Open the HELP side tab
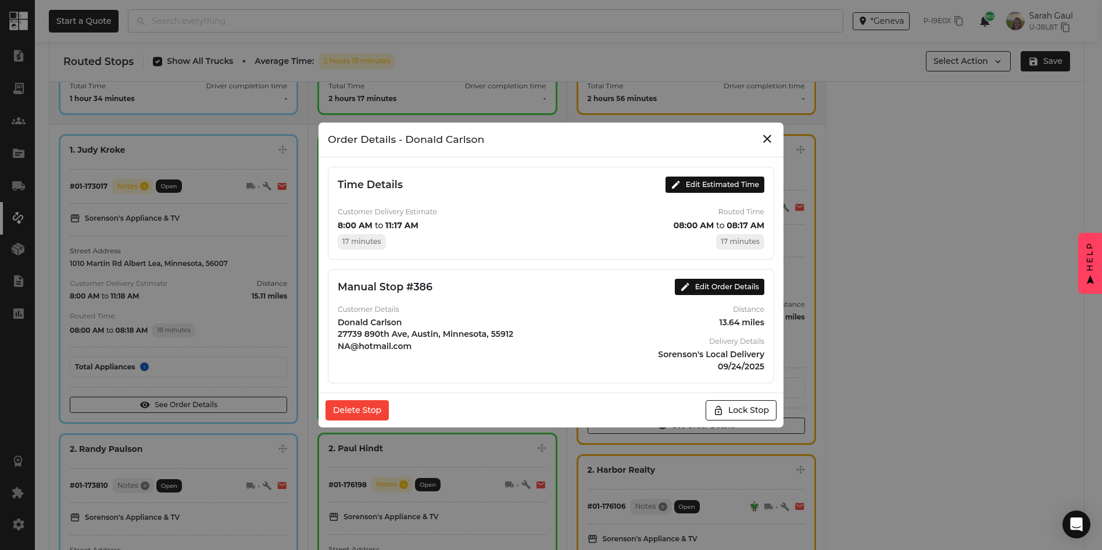 tap(1090, 263)
